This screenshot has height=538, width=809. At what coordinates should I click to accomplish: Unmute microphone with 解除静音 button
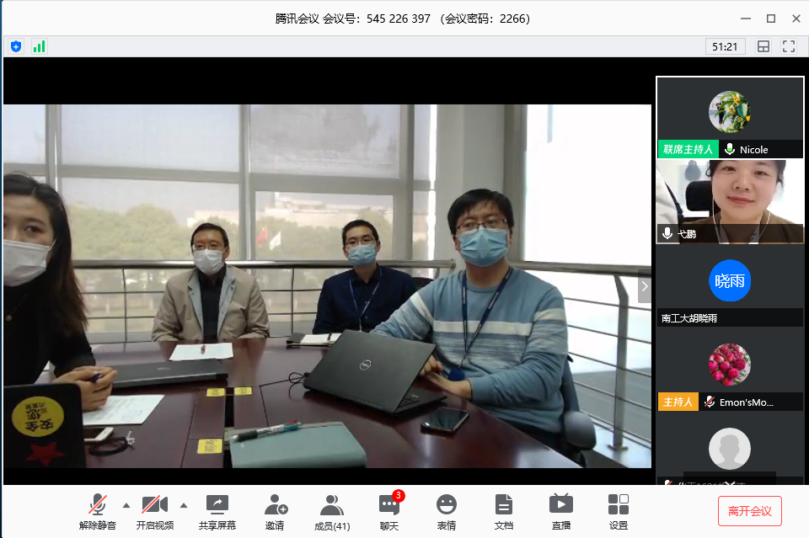pyautogui.click(x=99, y=511)
